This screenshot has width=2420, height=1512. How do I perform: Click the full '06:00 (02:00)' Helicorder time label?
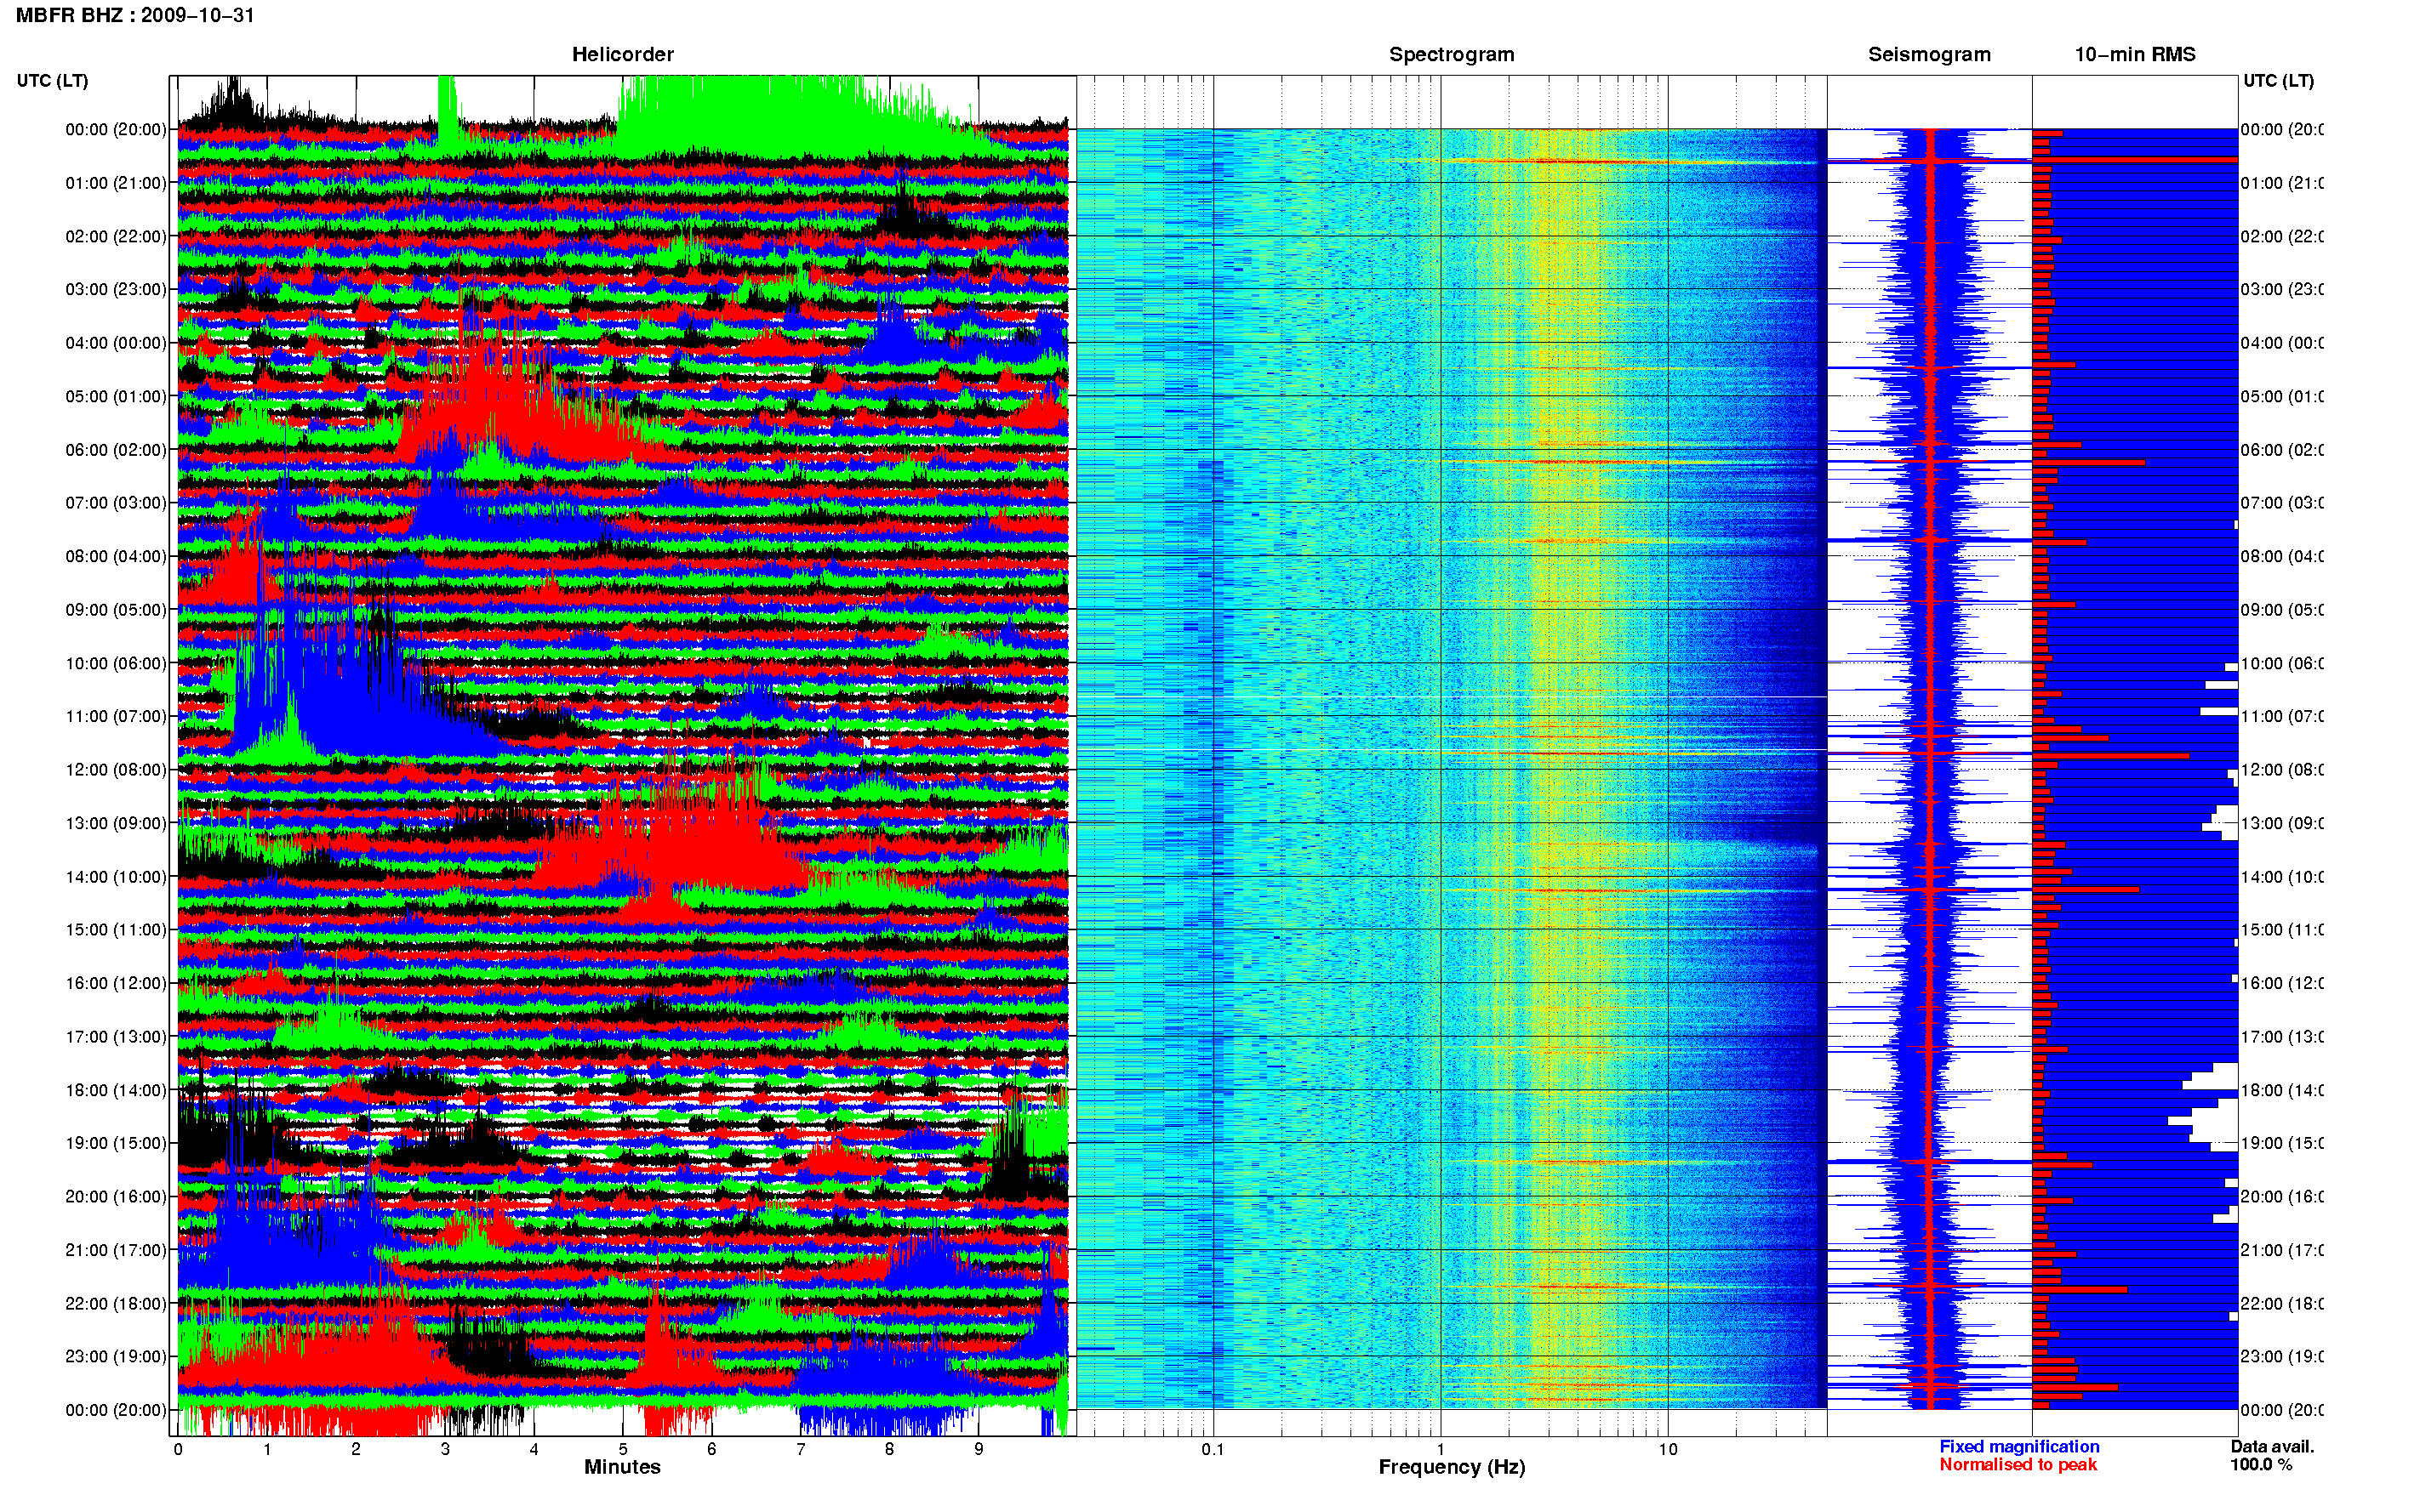click(116, 450)
